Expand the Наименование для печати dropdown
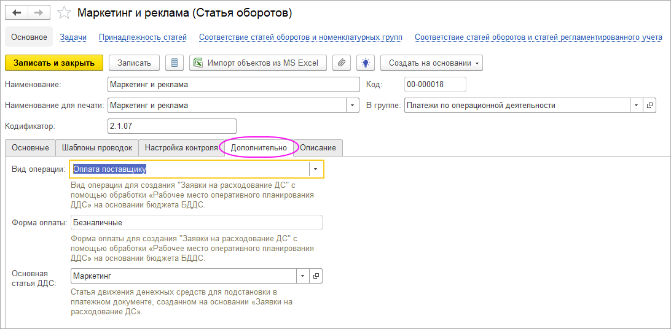 pos(353,105)
